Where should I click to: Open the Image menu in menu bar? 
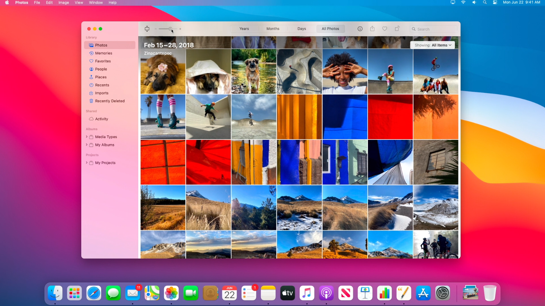(x=64, y=2)
